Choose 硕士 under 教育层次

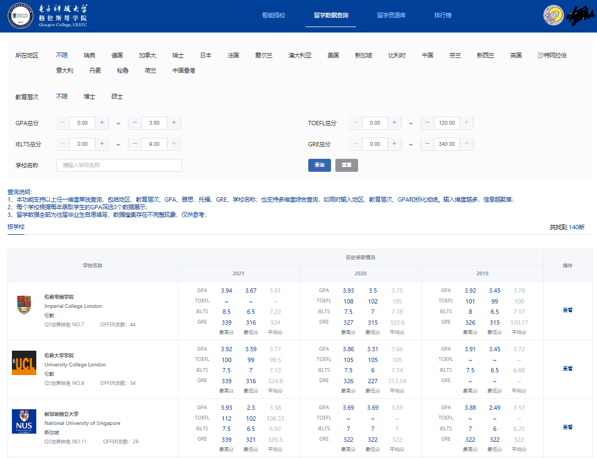point(117,96)
